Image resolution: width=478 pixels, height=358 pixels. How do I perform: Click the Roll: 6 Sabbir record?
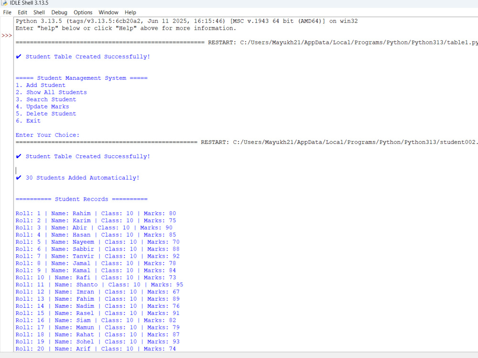[x=98, y=249]
